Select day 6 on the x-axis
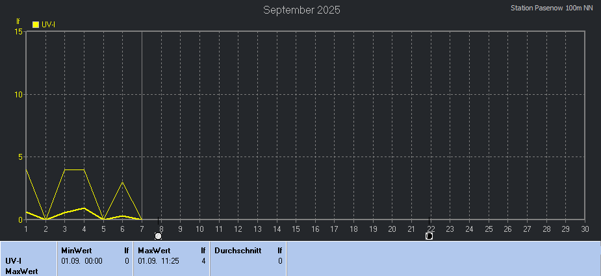This screenshot has width=601, height=276. pyautogui.click(x=123, y=229)
